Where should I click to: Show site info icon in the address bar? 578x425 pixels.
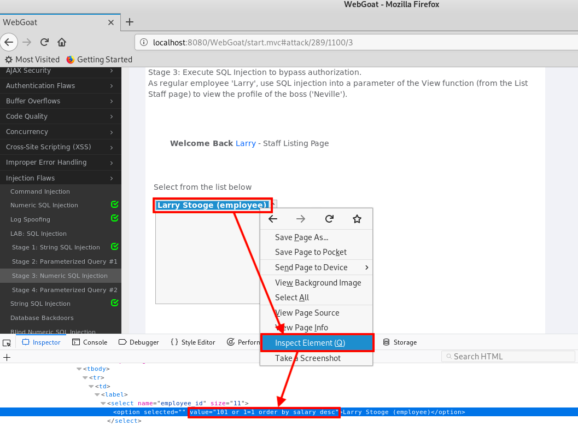pyautogui.click(x=144, y=42)
